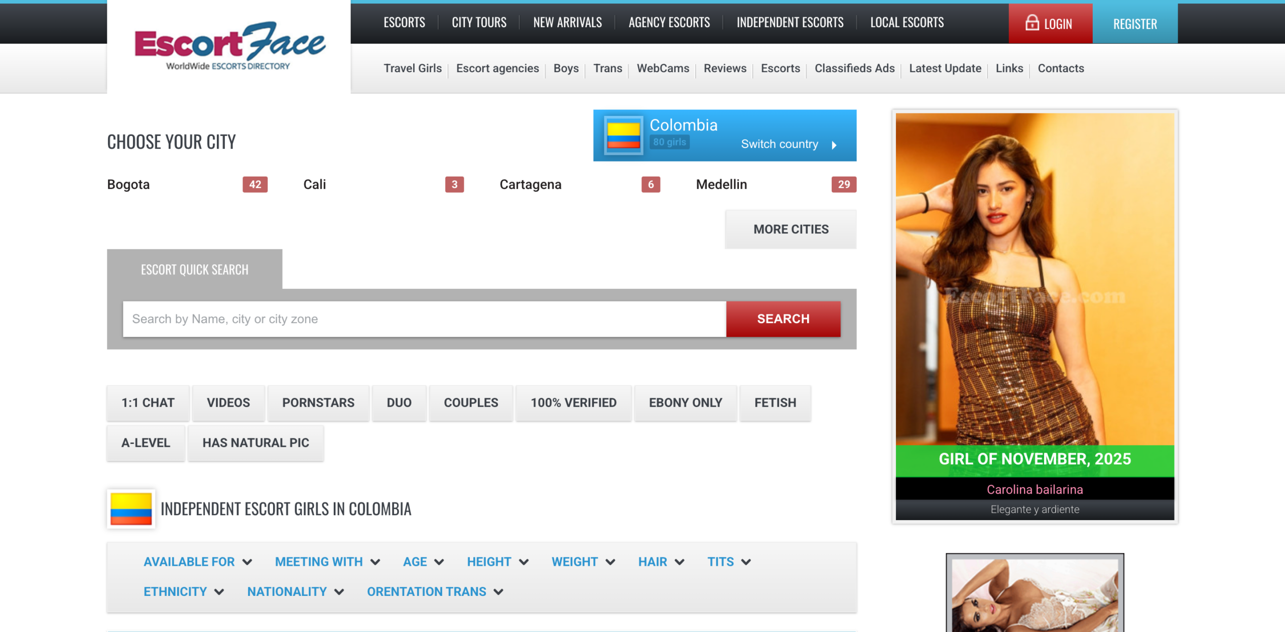Click the Colombia flag icon in country box

[623, 135]
